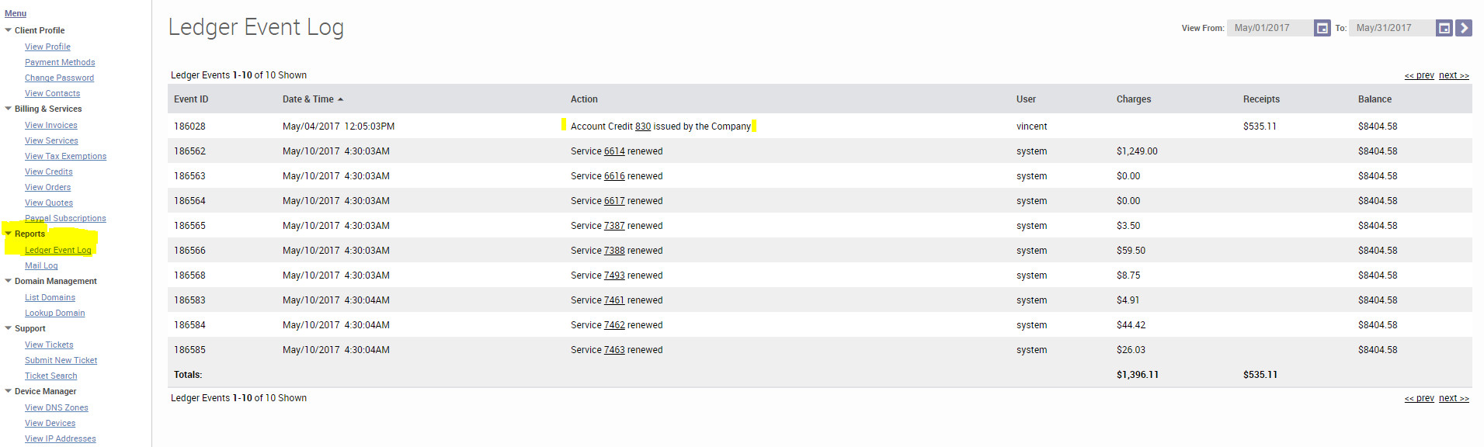
Task: Open View Invoices link
Action: tap(51, 125)
